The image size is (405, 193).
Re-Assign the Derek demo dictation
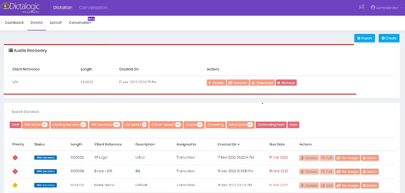point(347,185)
